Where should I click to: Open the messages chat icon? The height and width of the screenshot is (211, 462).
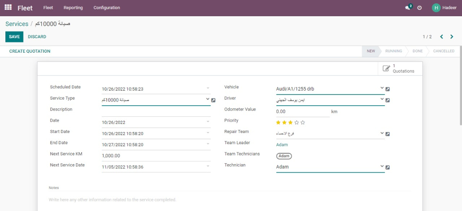pyautogui.click(x=407, y=8)
